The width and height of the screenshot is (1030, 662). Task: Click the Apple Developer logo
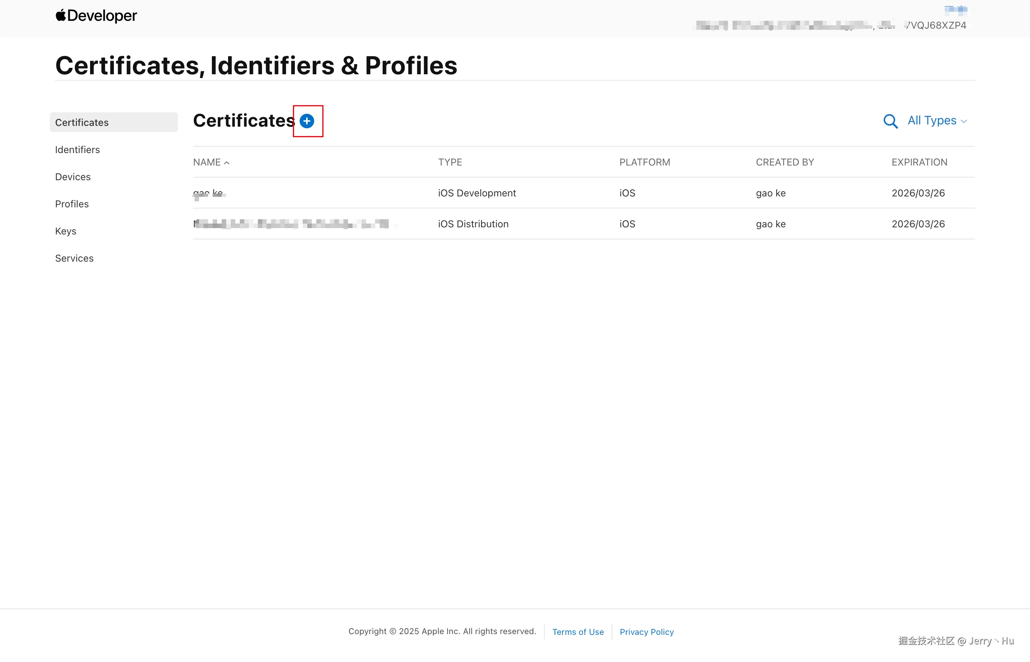coord(96,16)
